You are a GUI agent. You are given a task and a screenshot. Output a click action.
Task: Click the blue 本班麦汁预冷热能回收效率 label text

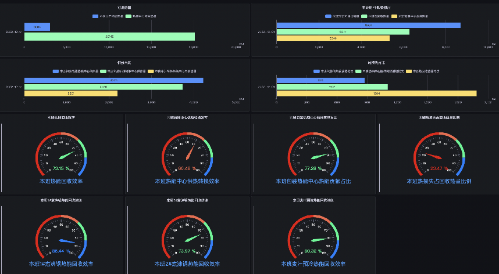click(x=313, y=264)
